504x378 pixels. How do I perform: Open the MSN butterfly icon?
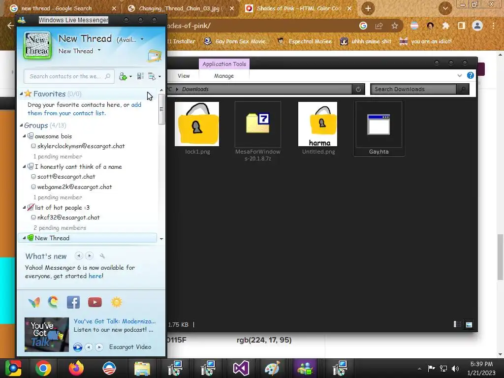pos(34,303)
